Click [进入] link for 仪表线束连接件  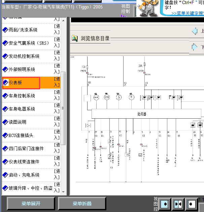[x=57, y=161]
